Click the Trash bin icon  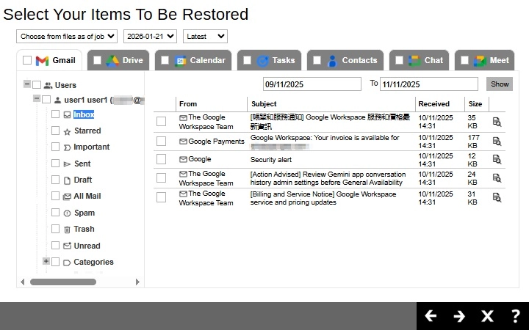point(67,230)
